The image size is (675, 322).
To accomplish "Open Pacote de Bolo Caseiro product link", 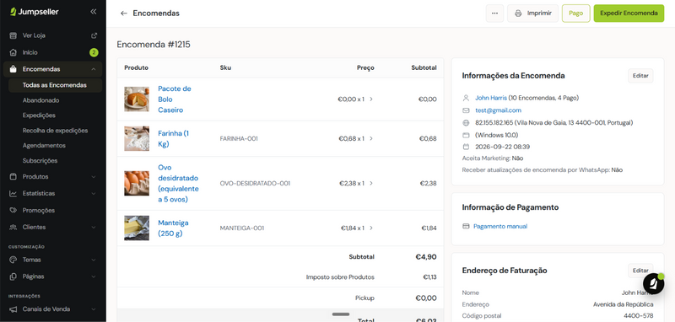I will [x=175, y=99].
